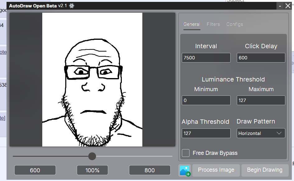The height and width of the screenshot is (181, 294).
Task: Focus the Alpha Threshold input field
Action: pyautogui.click(x=206, y=133)
